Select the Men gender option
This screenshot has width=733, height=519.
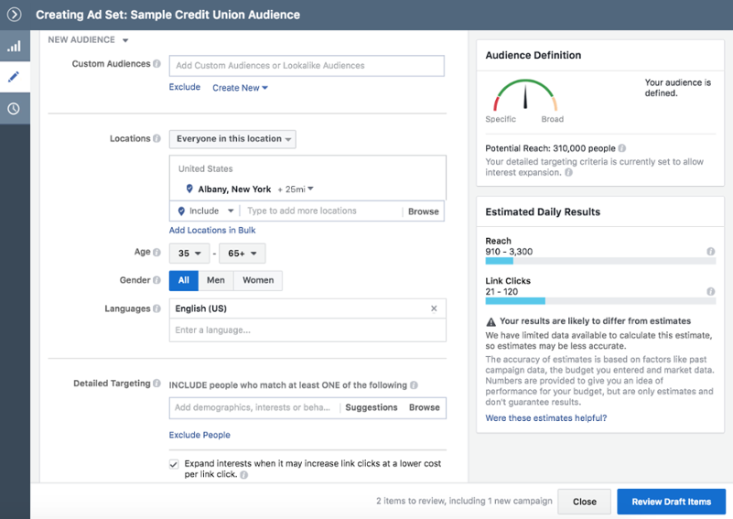[215, 280]
